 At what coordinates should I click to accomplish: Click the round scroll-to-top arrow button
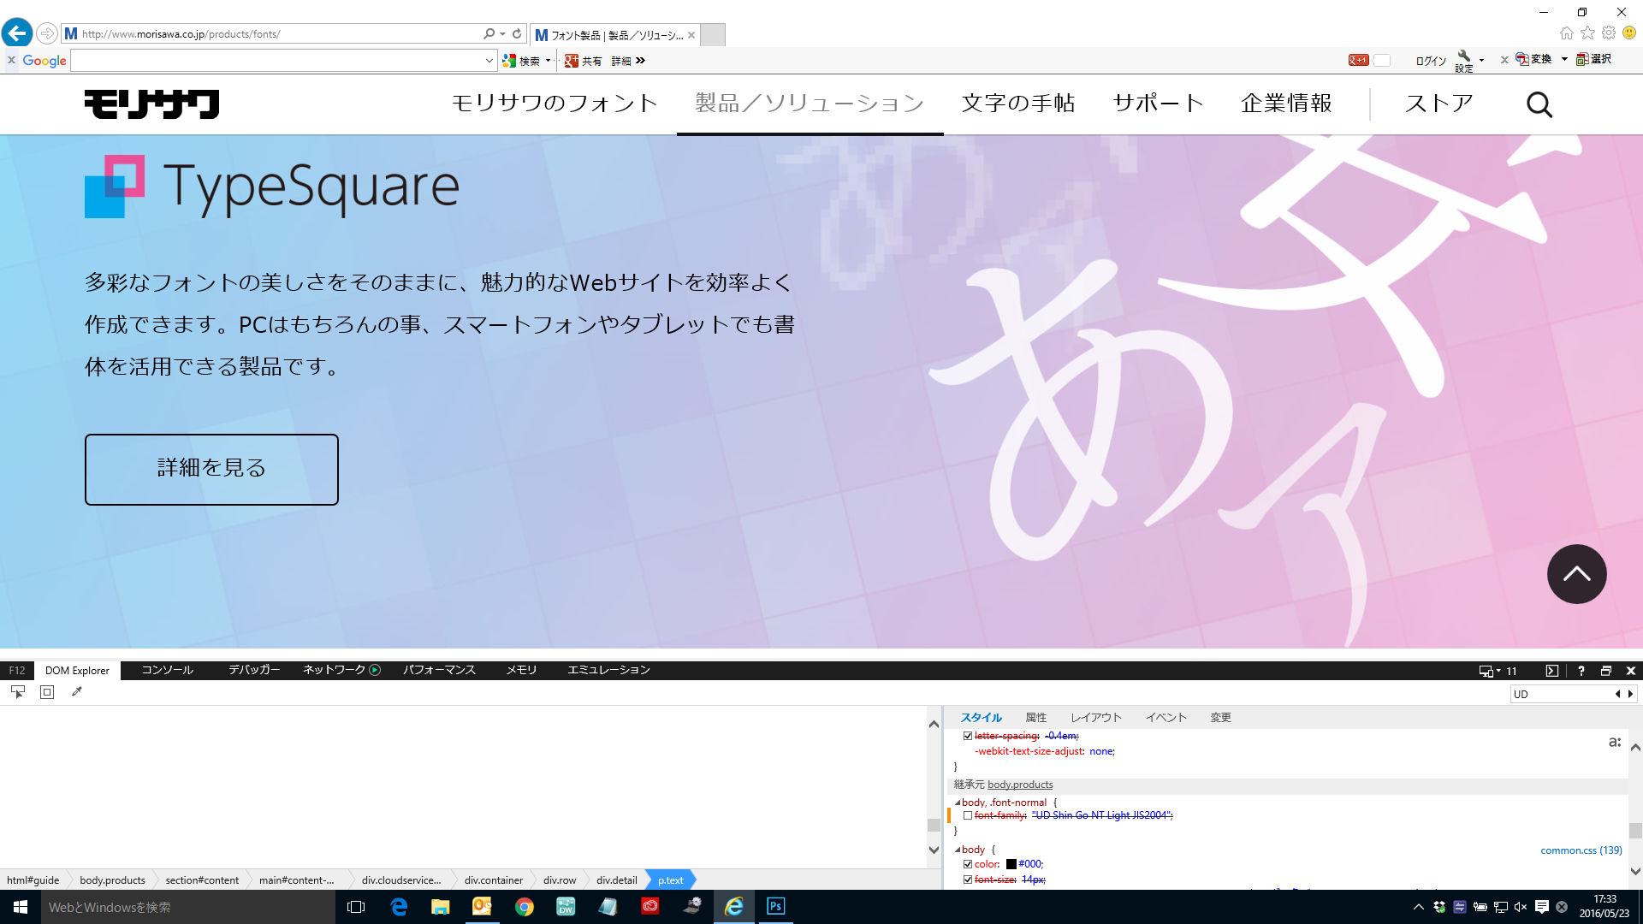click(x=1576, y=574)
